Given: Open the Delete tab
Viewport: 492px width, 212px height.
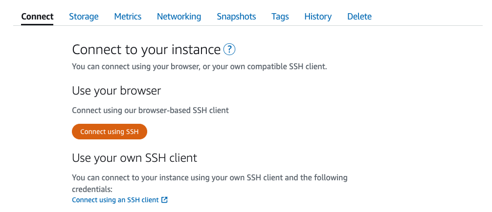Looking at the screenshot, I should point(359,16).
